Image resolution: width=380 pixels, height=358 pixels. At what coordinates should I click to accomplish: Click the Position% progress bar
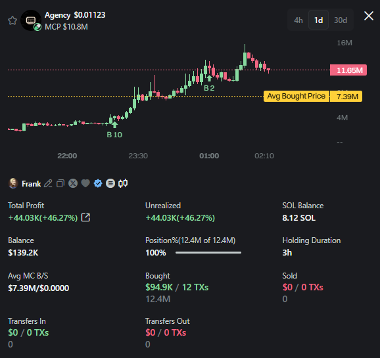208,253
